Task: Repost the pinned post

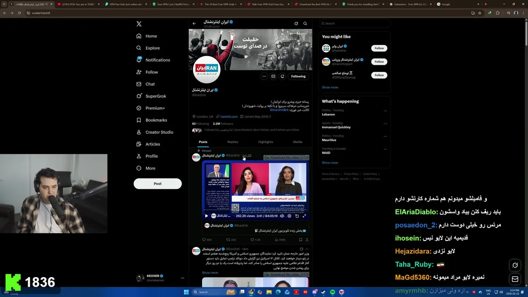Action: pyautogui.click(x=231, y=240)
